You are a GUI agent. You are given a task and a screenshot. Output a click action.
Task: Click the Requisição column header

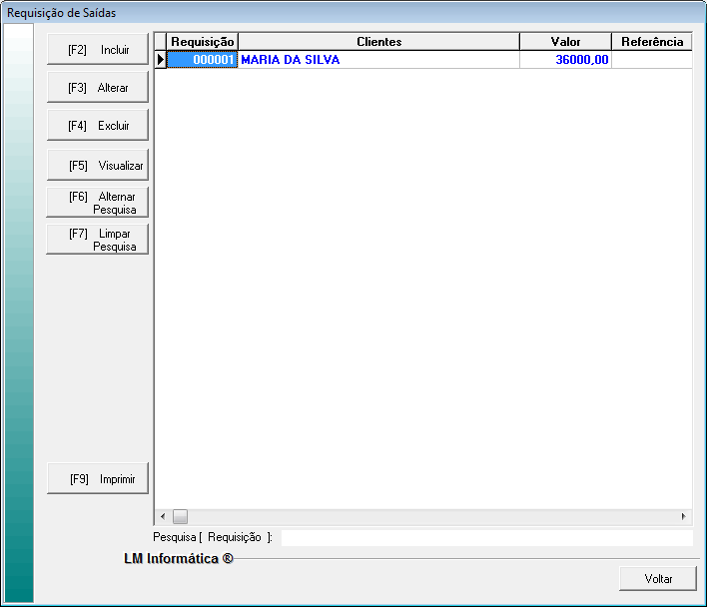pyautogui.click(x=202, y=42)
